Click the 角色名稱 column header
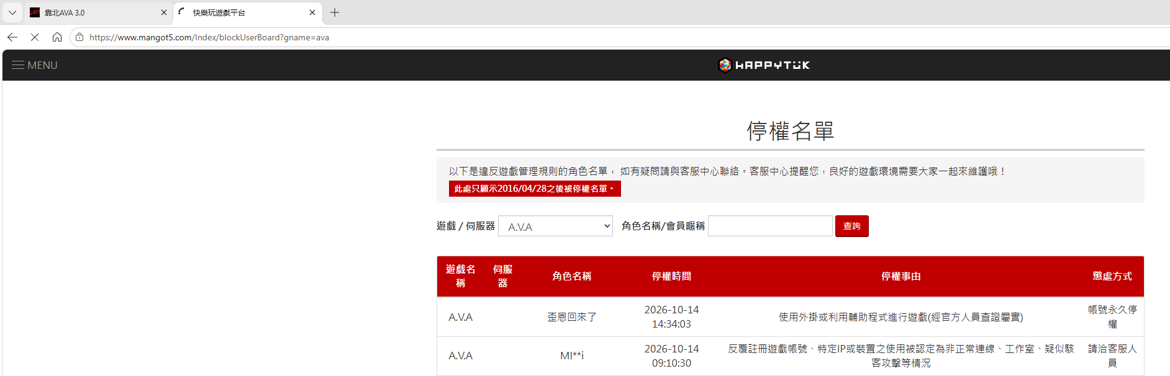 coord(572,276)
